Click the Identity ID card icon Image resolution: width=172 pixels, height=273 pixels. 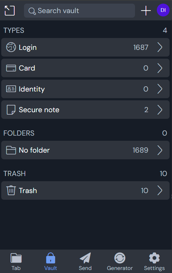pos(11,89)
